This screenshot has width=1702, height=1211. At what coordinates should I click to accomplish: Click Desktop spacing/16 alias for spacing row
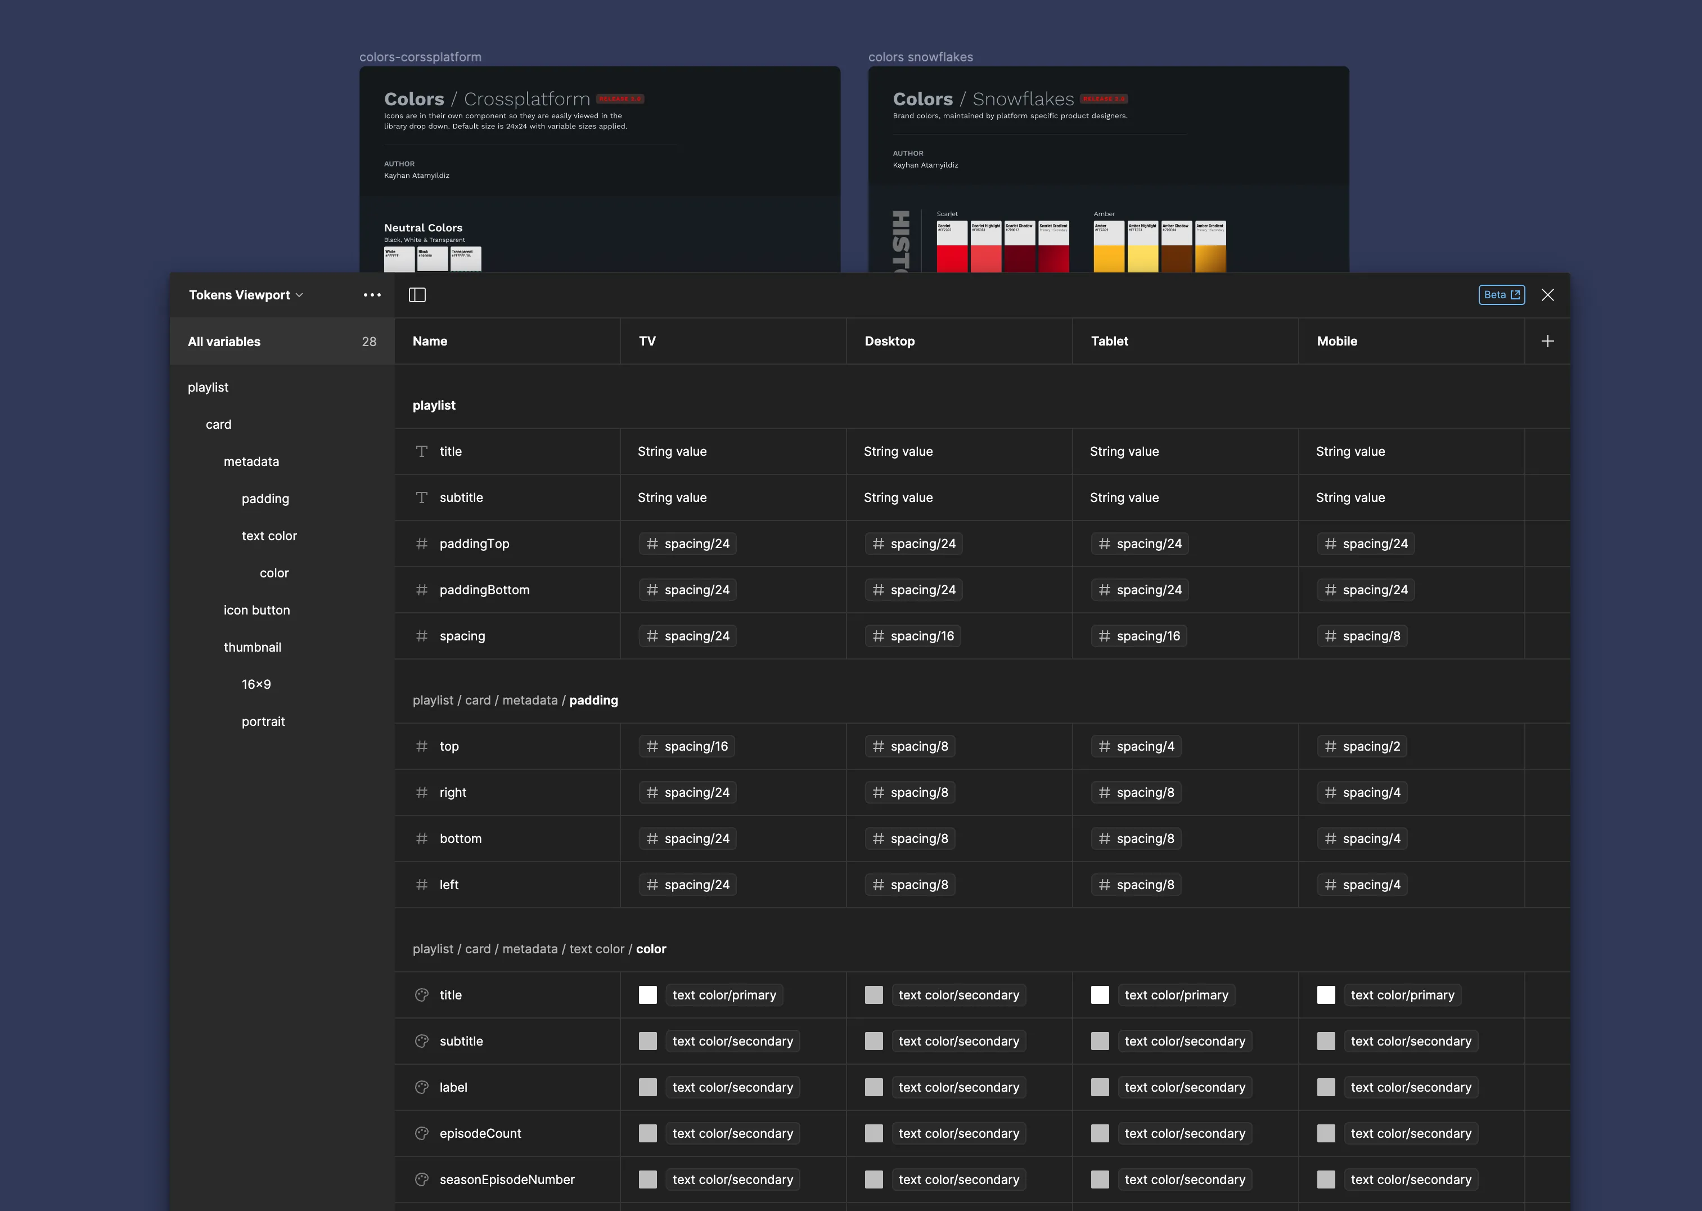click(913, 637)
